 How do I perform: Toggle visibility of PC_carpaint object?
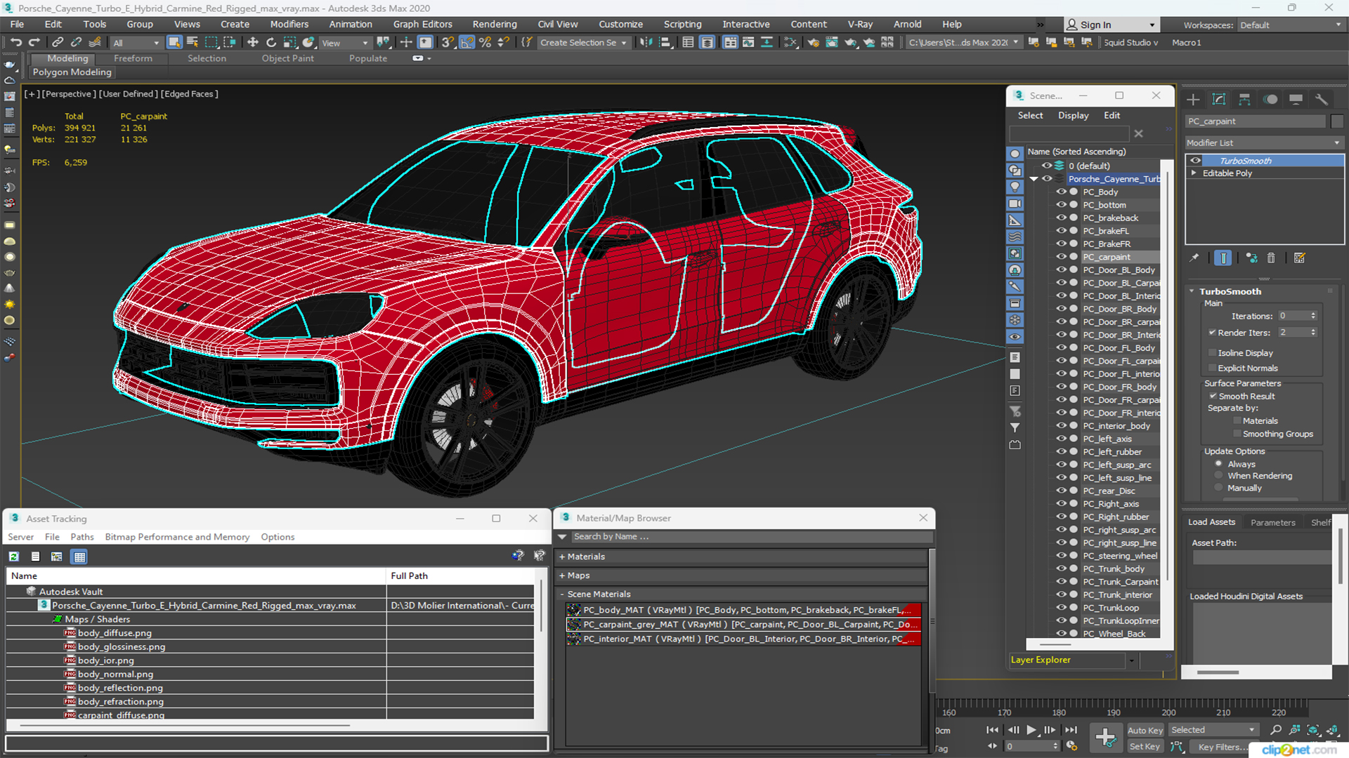1061,257
